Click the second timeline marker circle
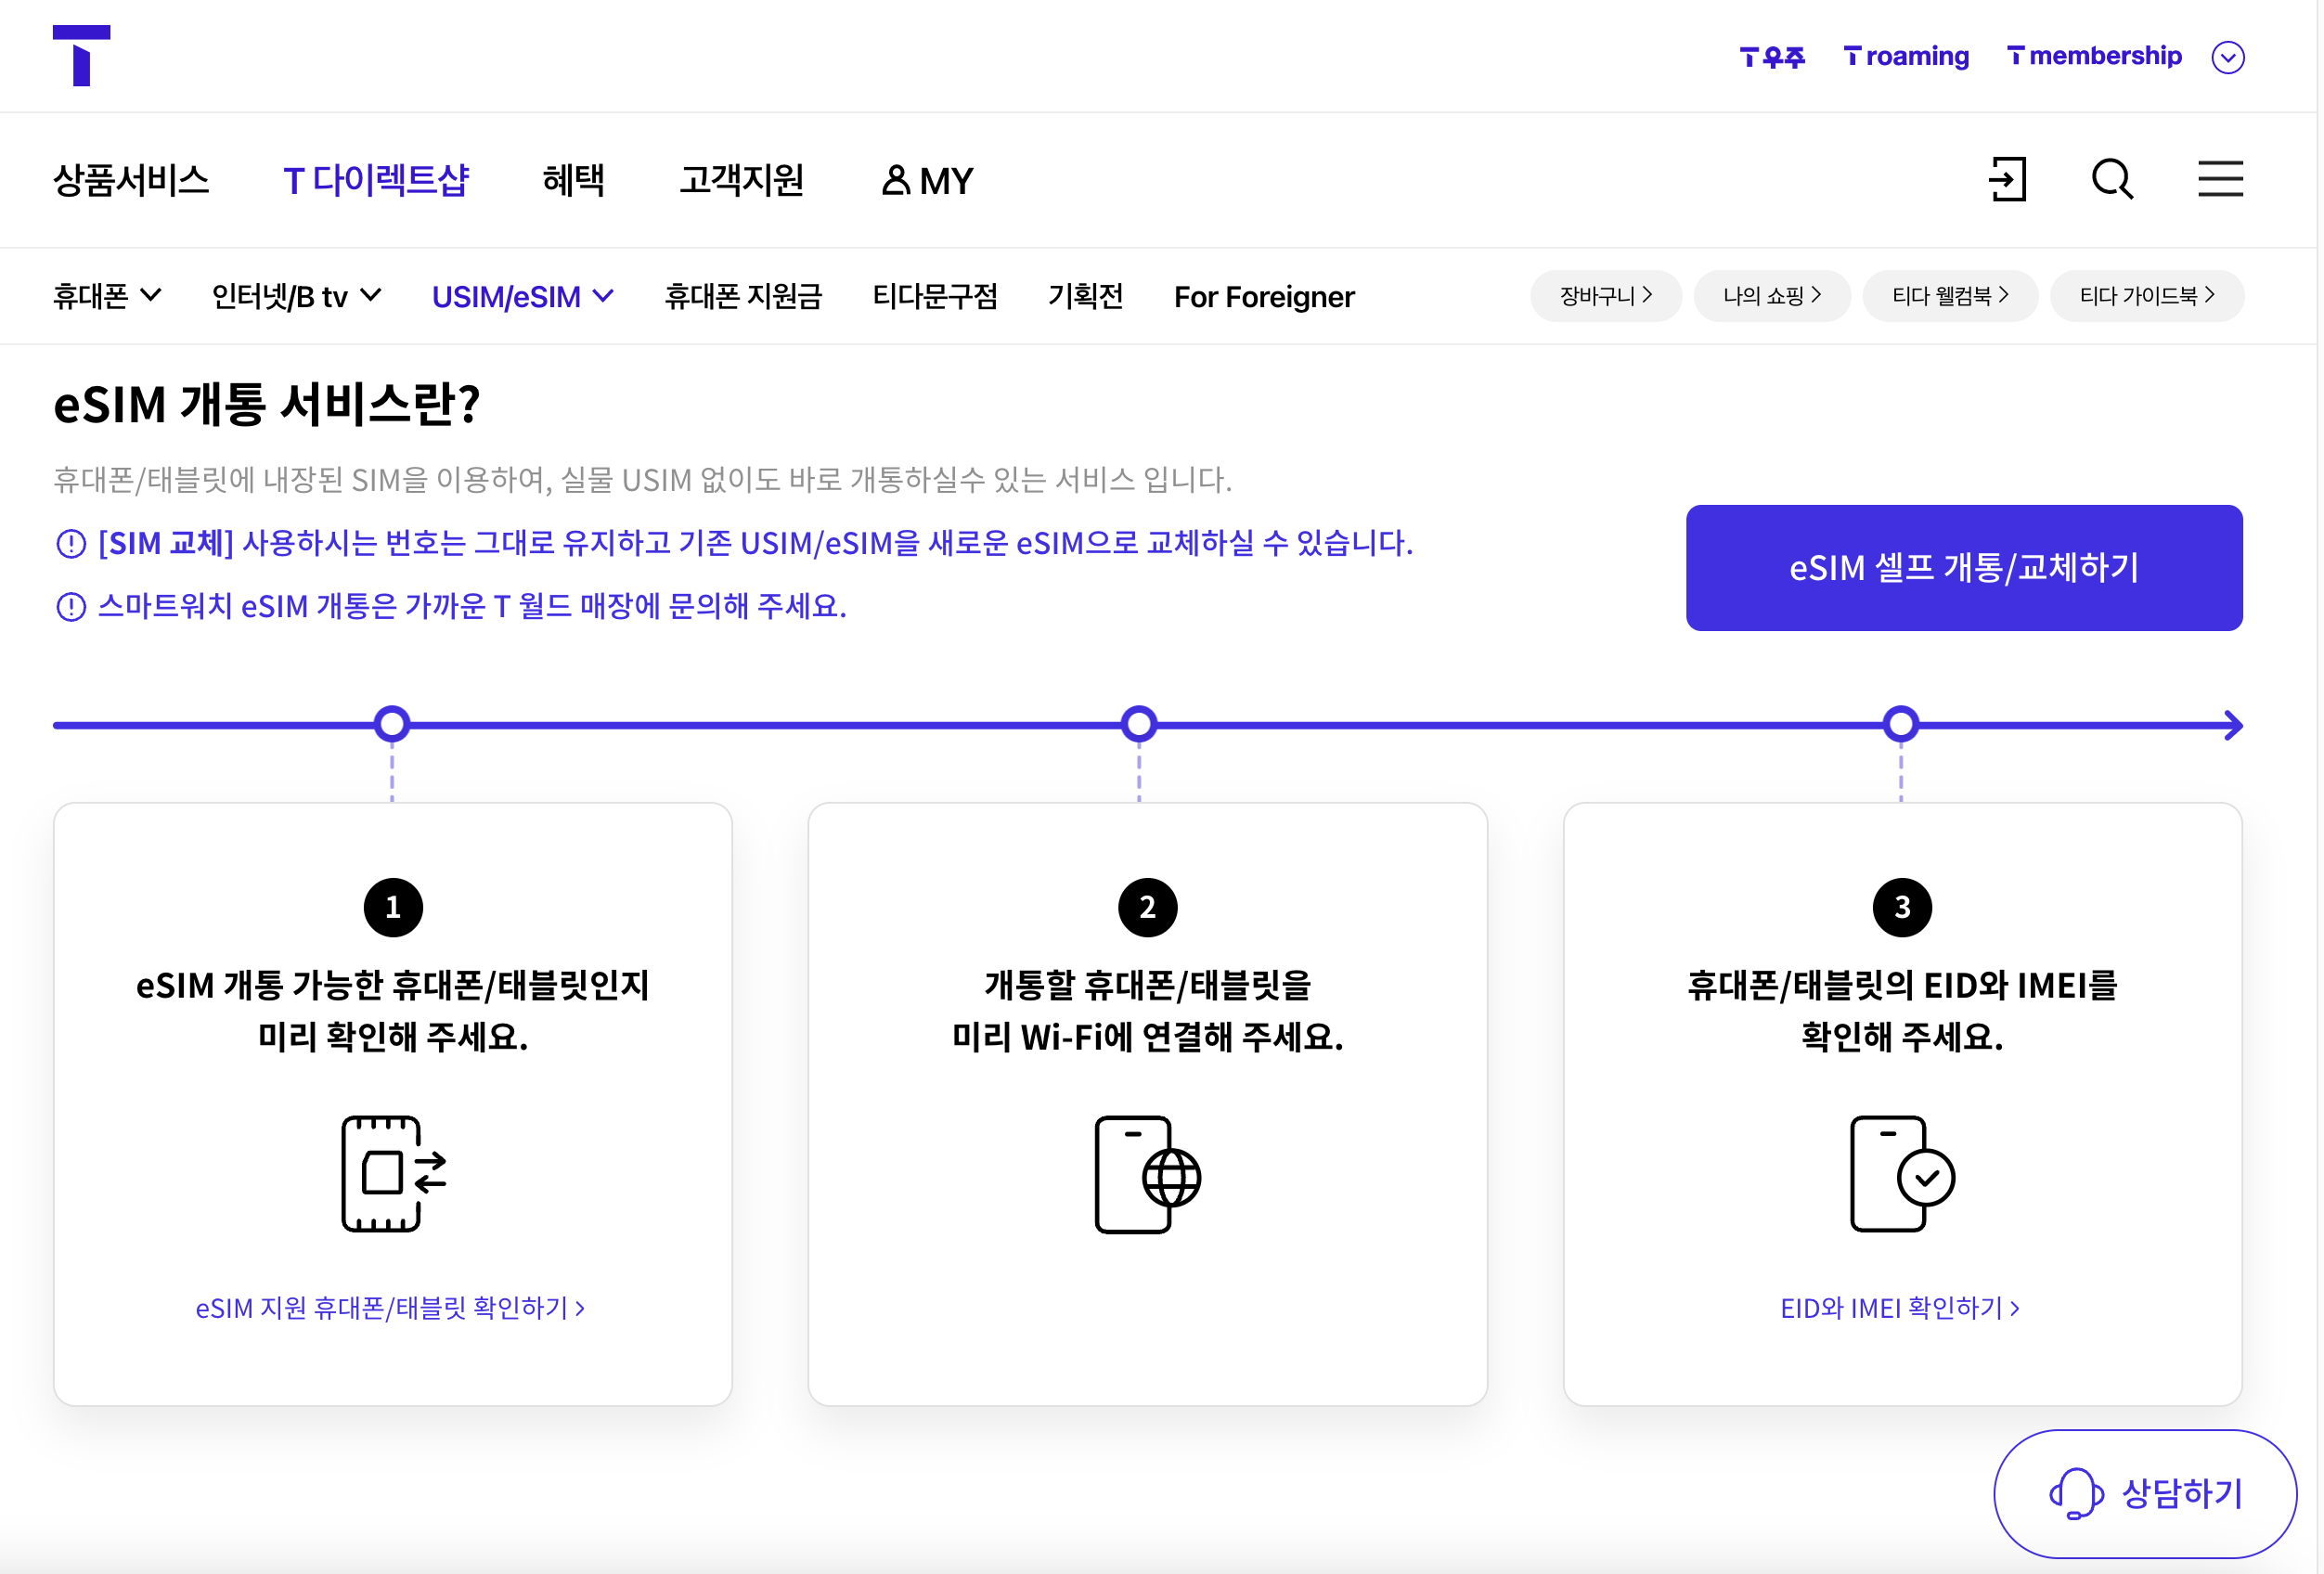The width and height of the screenshot is (2324, 1574). 1139,724
